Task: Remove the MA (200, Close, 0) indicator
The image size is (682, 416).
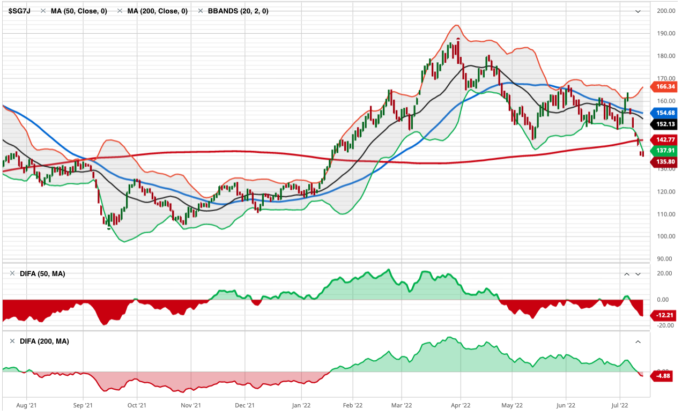Action: (120, 11)
